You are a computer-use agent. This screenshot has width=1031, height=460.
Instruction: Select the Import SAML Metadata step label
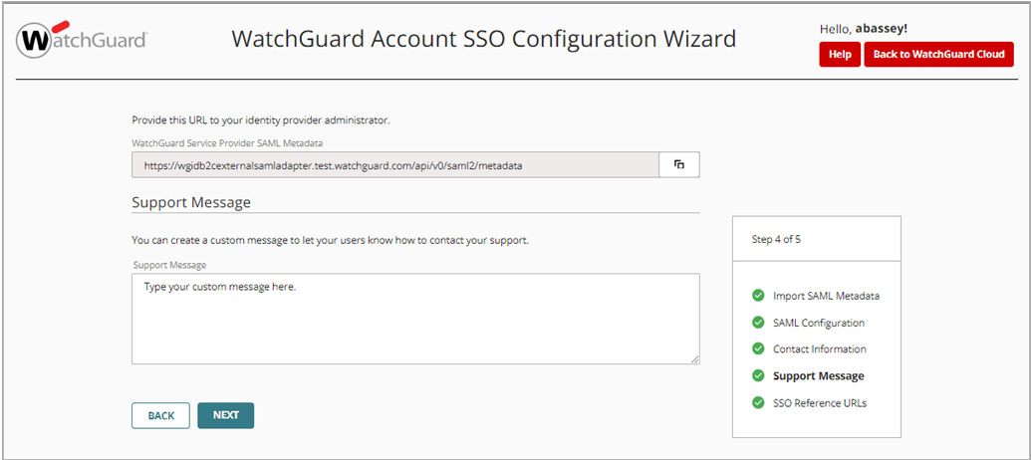click(x=826, y=297)
